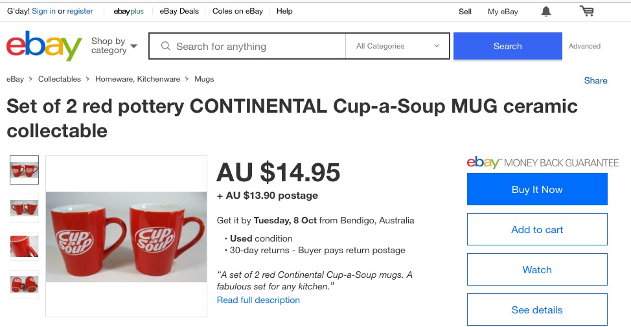631x327 pixels.
Task: Open the My eBay menu
Action: click(x=503, y=11)
